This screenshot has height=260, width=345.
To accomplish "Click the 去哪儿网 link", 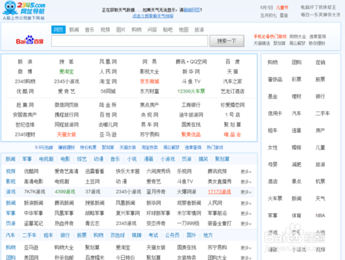I will [x=108, y=125].
